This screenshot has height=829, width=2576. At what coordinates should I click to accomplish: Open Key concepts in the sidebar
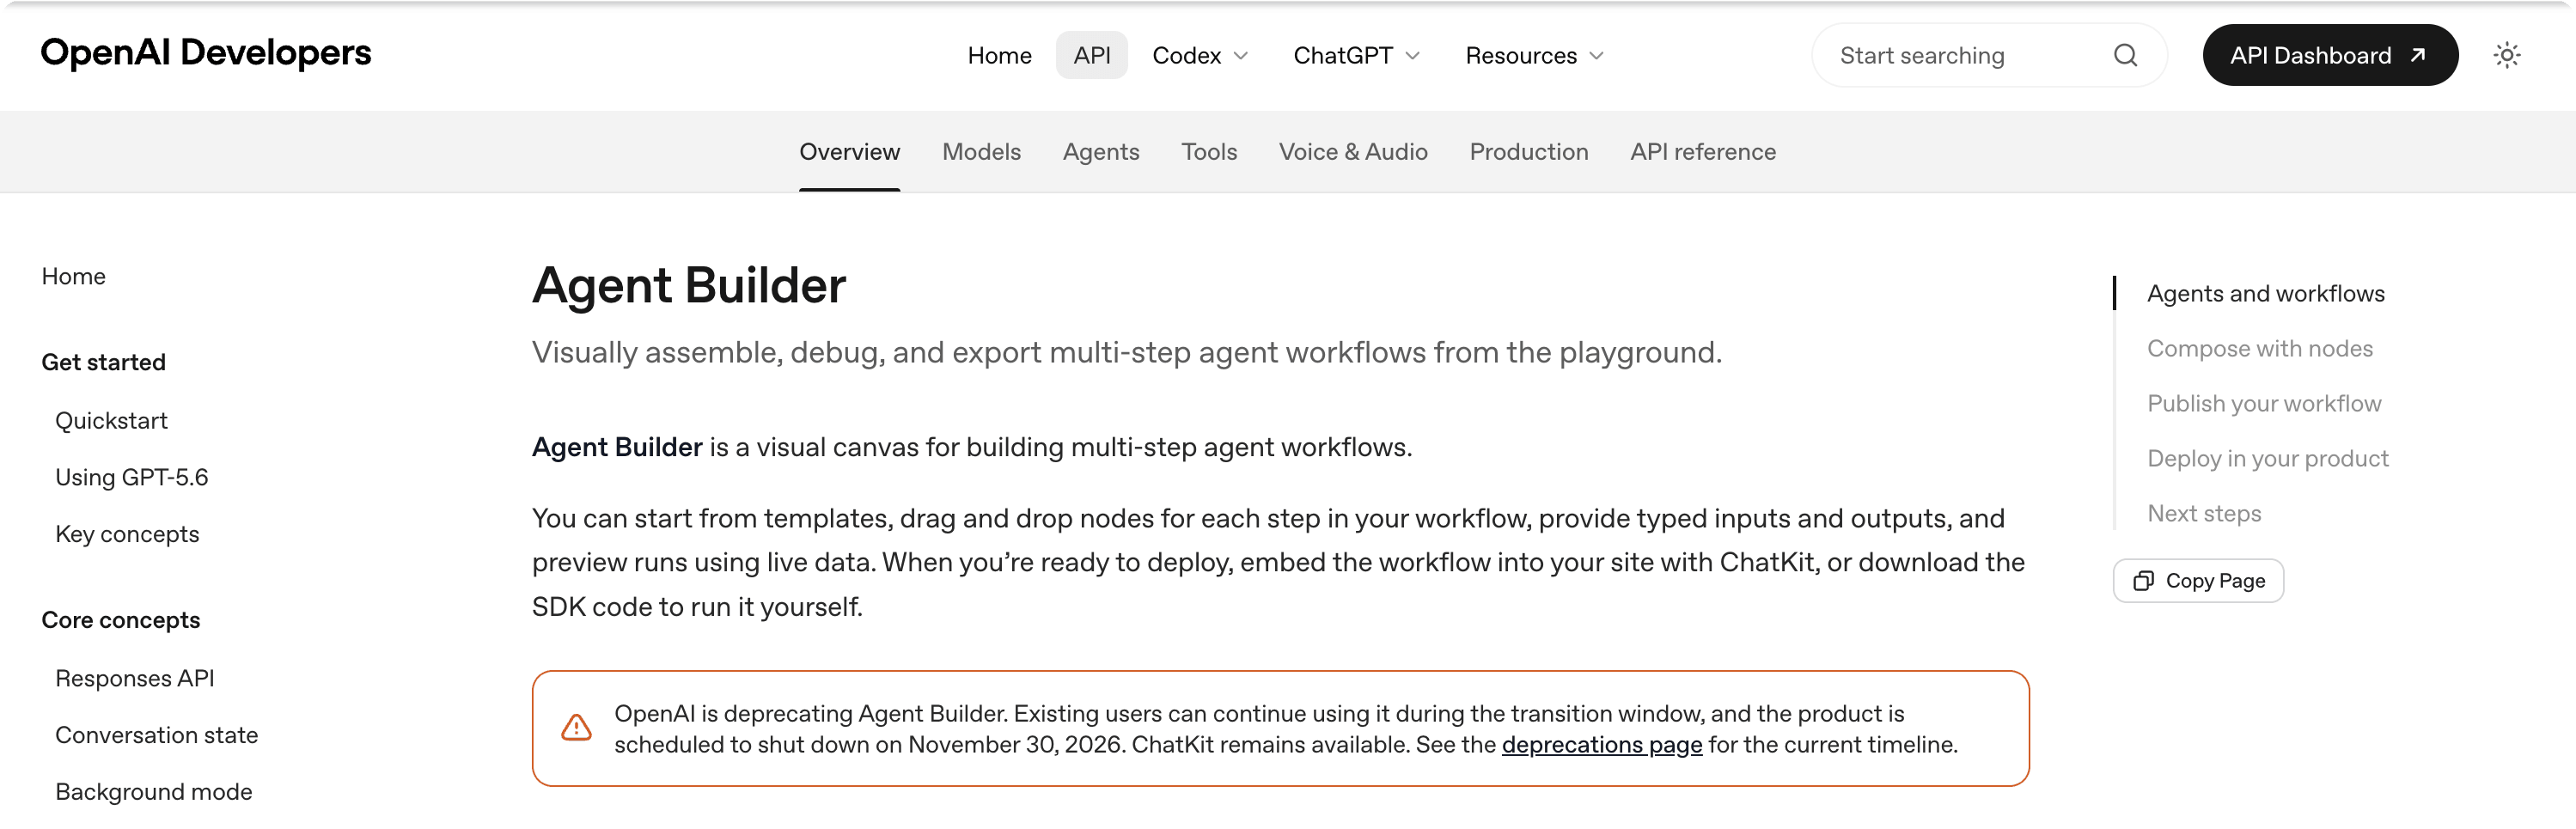point(127,535)
